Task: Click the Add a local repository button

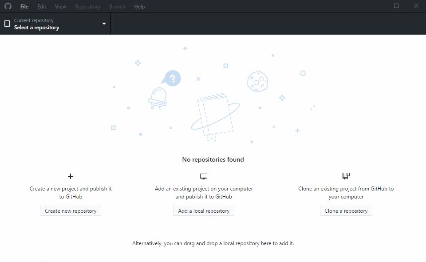Action: 204,210
